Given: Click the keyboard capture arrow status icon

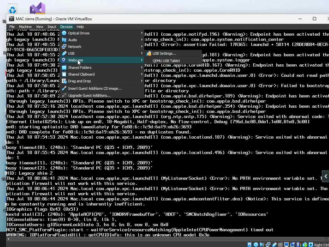Looking at the screenshot, I should [311, 244].
